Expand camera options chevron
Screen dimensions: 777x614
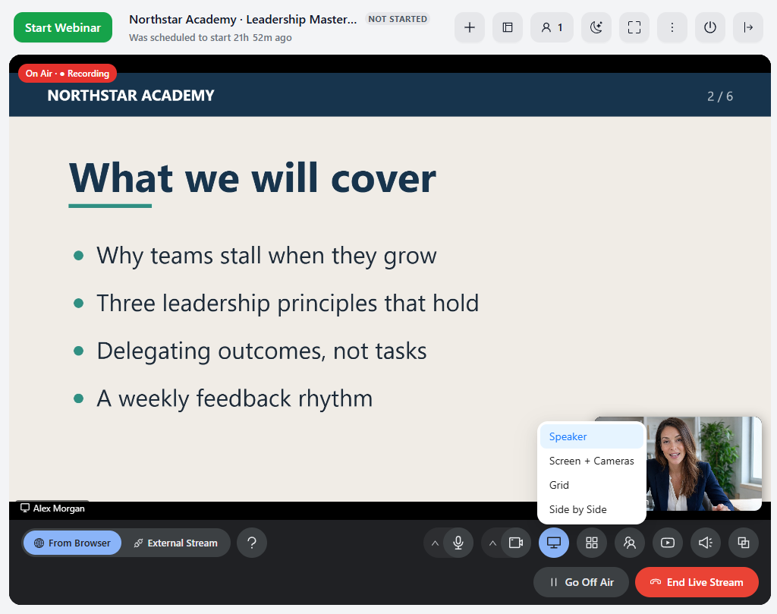click(492, 543)
